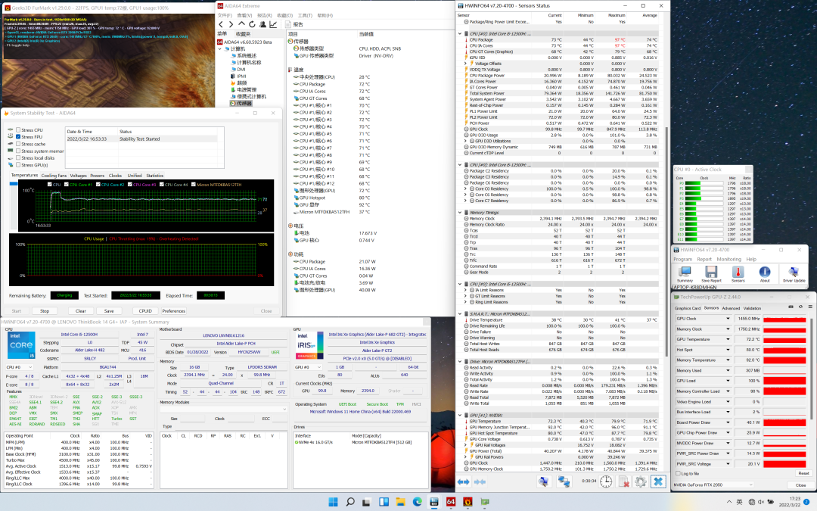The height and width of the screenshot is (511, 817).
Task: Open the HWiNFO Summary icon
Action: pos(685,273)
